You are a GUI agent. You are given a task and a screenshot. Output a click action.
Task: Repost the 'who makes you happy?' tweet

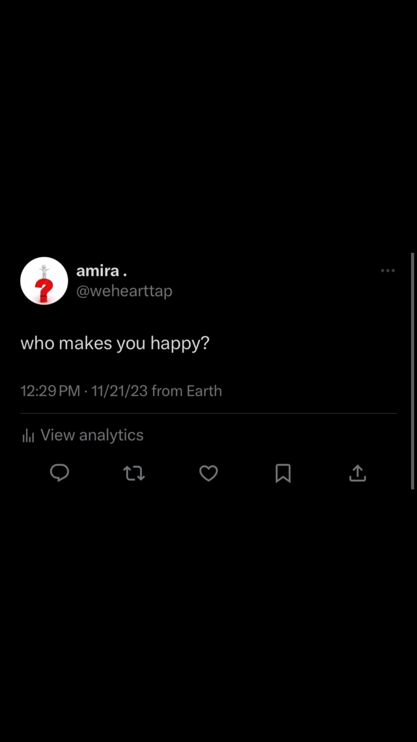[134, 474]
